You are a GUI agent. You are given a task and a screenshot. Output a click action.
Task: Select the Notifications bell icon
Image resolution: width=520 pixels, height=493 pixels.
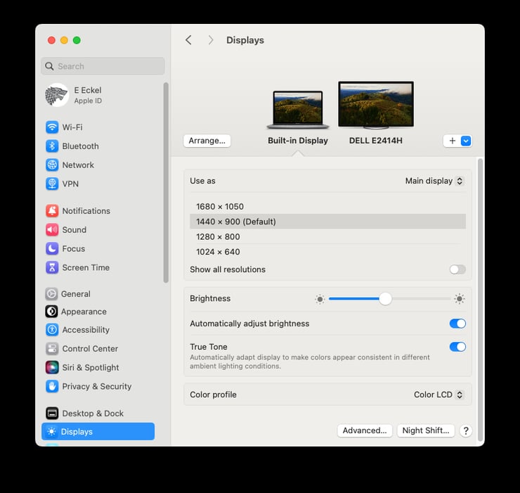pyautogui.click(x=52, y=211)
